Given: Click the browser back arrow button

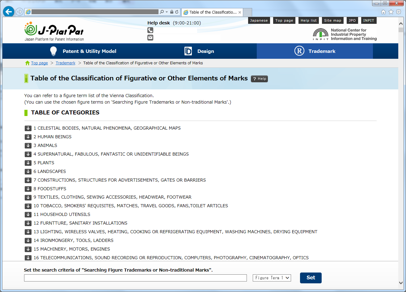Looking at the screenshot, I should tap(9, 12).
